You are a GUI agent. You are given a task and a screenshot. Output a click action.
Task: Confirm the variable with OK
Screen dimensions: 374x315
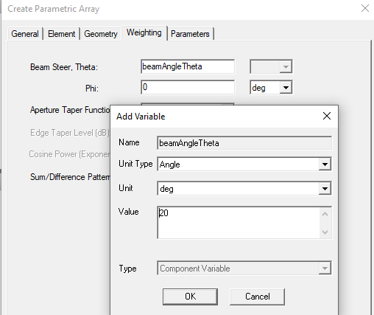(x=190, y=297)
